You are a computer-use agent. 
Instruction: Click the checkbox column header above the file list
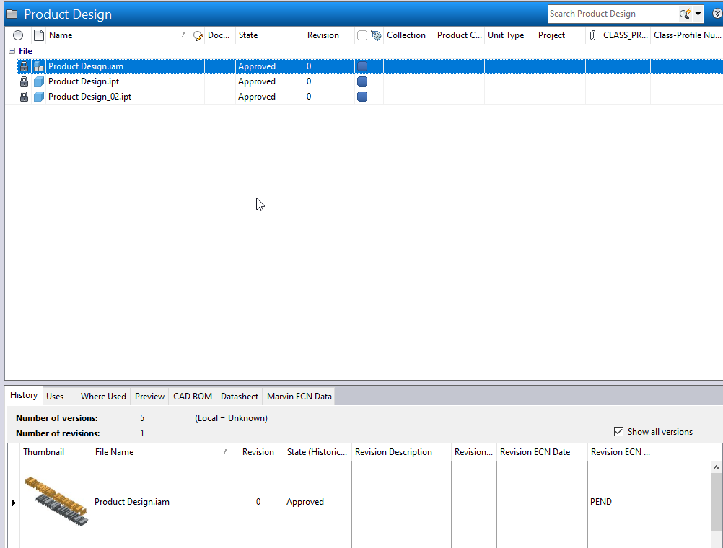tap(18, 35)
